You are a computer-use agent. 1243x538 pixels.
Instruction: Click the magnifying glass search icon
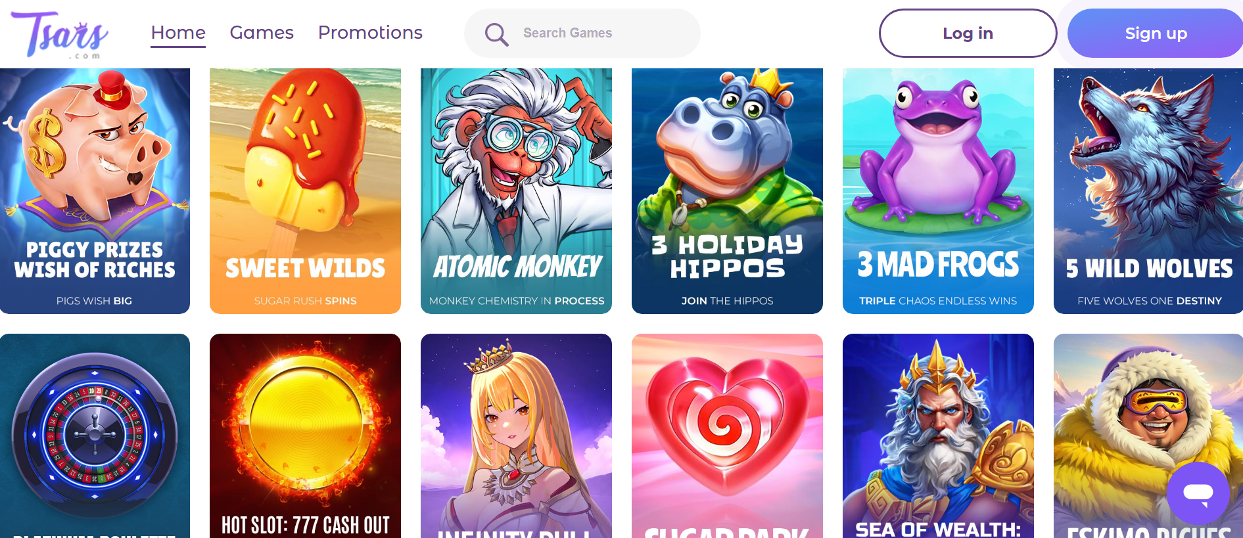496,34
